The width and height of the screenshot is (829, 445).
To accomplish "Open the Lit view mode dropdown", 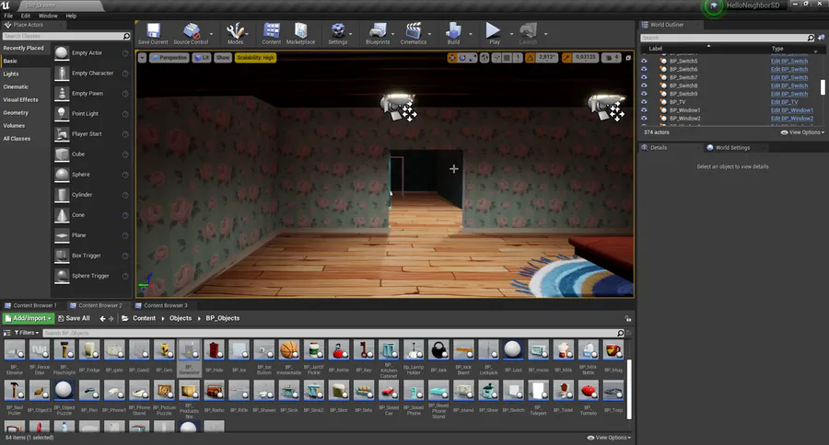I will pyautogui.click(x=202, y=58).
